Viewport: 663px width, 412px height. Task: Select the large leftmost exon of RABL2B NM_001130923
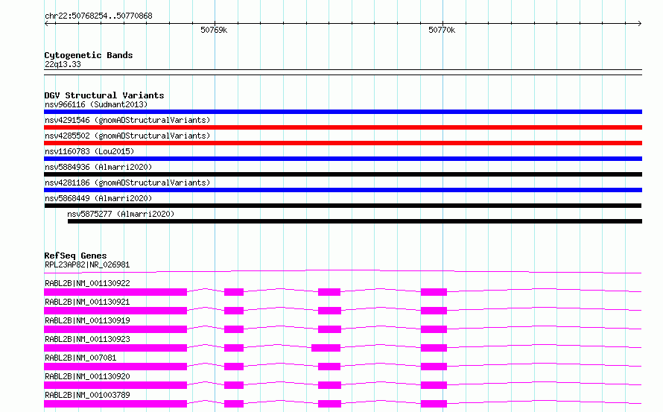(x=115, y=348)
